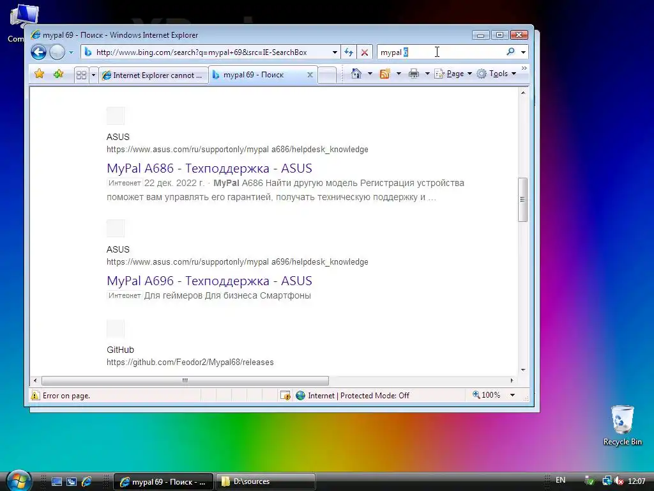Click the vertical scrollbar up arrow
Screen dimensions: 654x491
pyautogui.click(x=523, y=93)
